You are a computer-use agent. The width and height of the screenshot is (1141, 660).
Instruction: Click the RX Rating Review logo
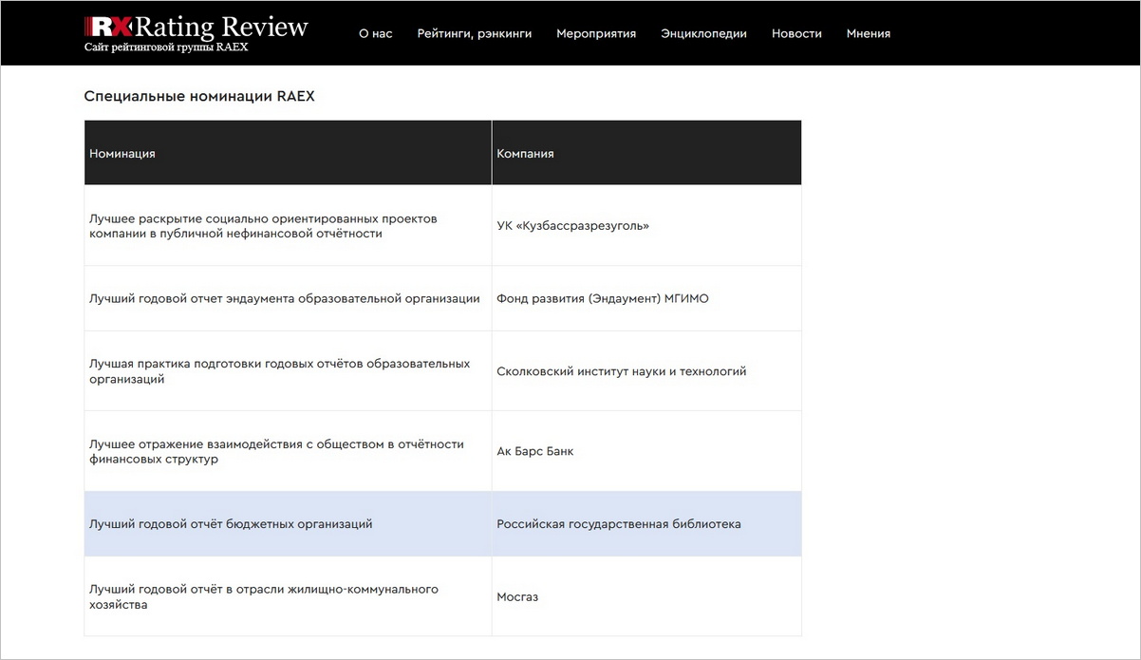pyautogui.click(x=196, y=27)
